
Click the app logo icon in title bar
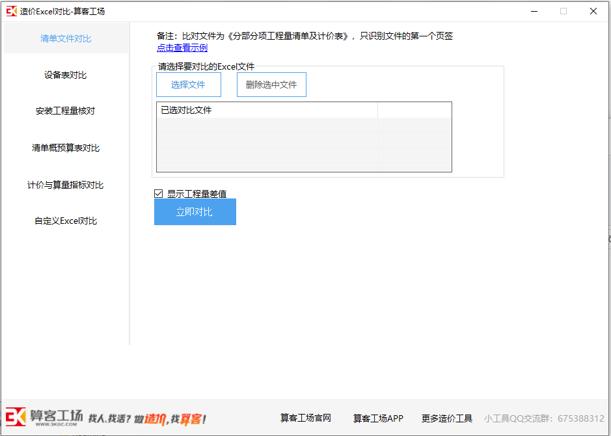(x=11, y=11)
